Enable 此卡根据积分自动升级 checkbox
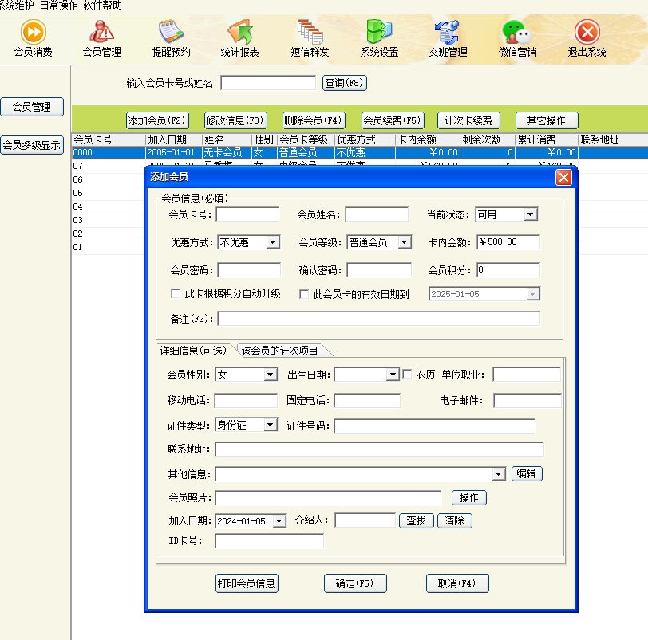648x640 pixels. tap(176, 294)
